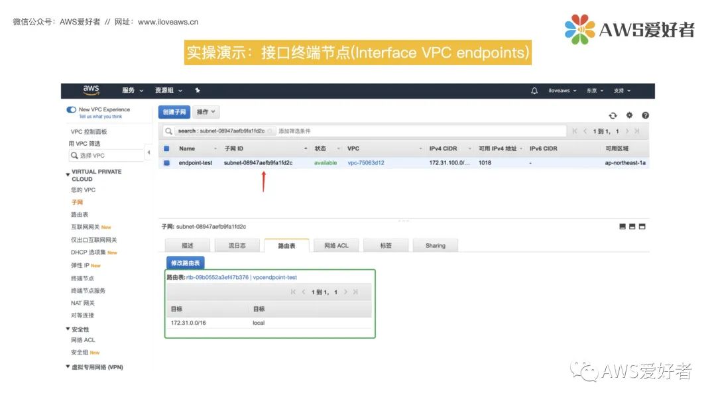
Task: Click the search magnifier in subnet filter
Action: (x=168, y=131)
